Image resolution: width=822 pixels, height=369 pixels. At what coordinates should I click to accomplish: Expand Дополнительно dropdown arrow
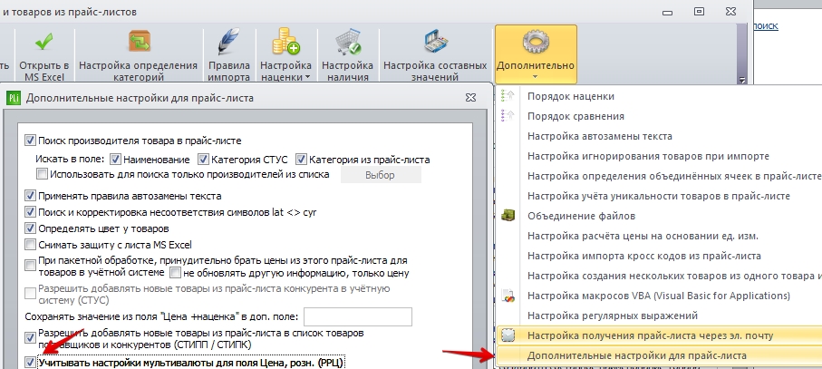pos(536,76)
